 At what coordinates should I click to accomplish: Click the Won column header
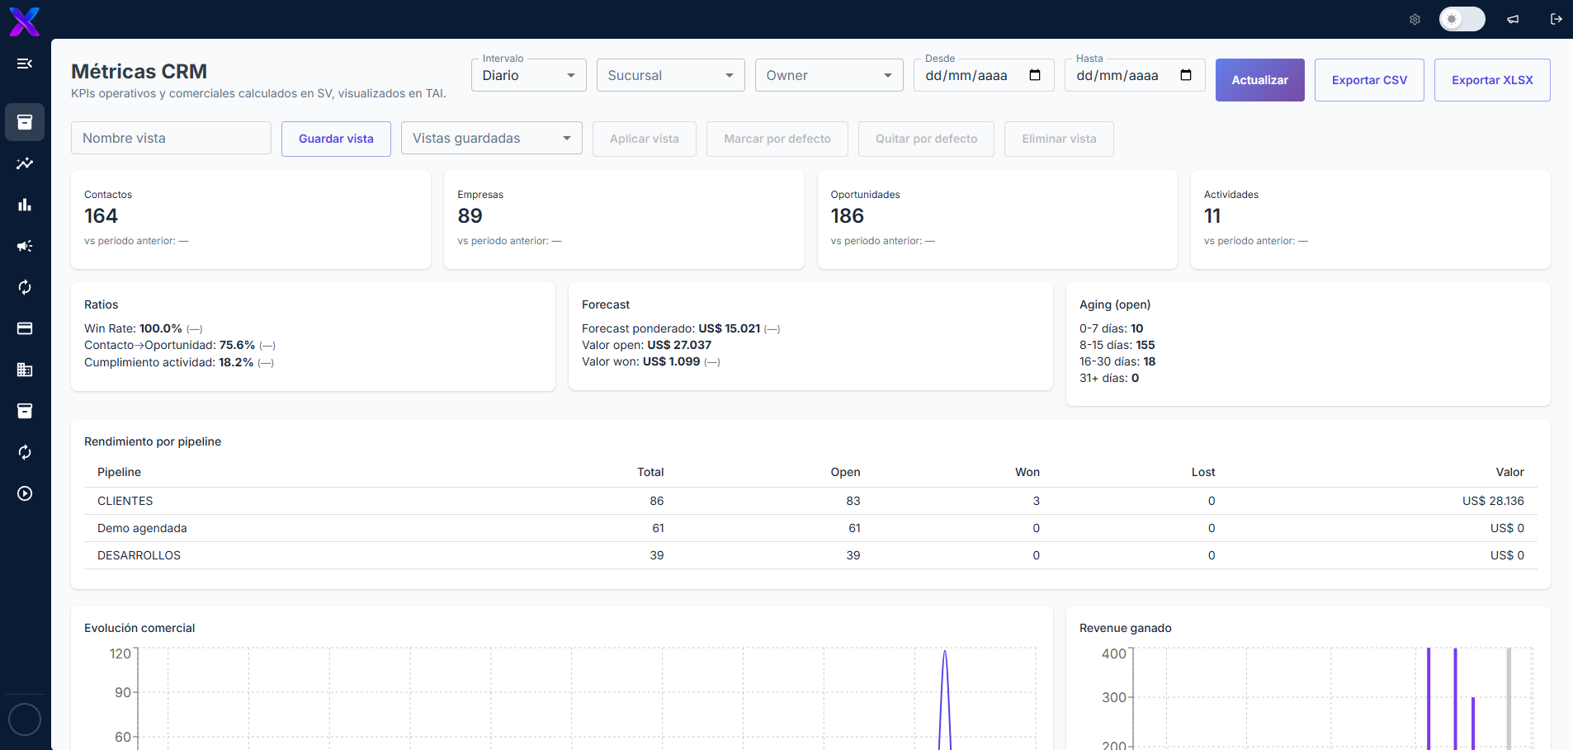pyautogui.click(x=1027, y=472)
